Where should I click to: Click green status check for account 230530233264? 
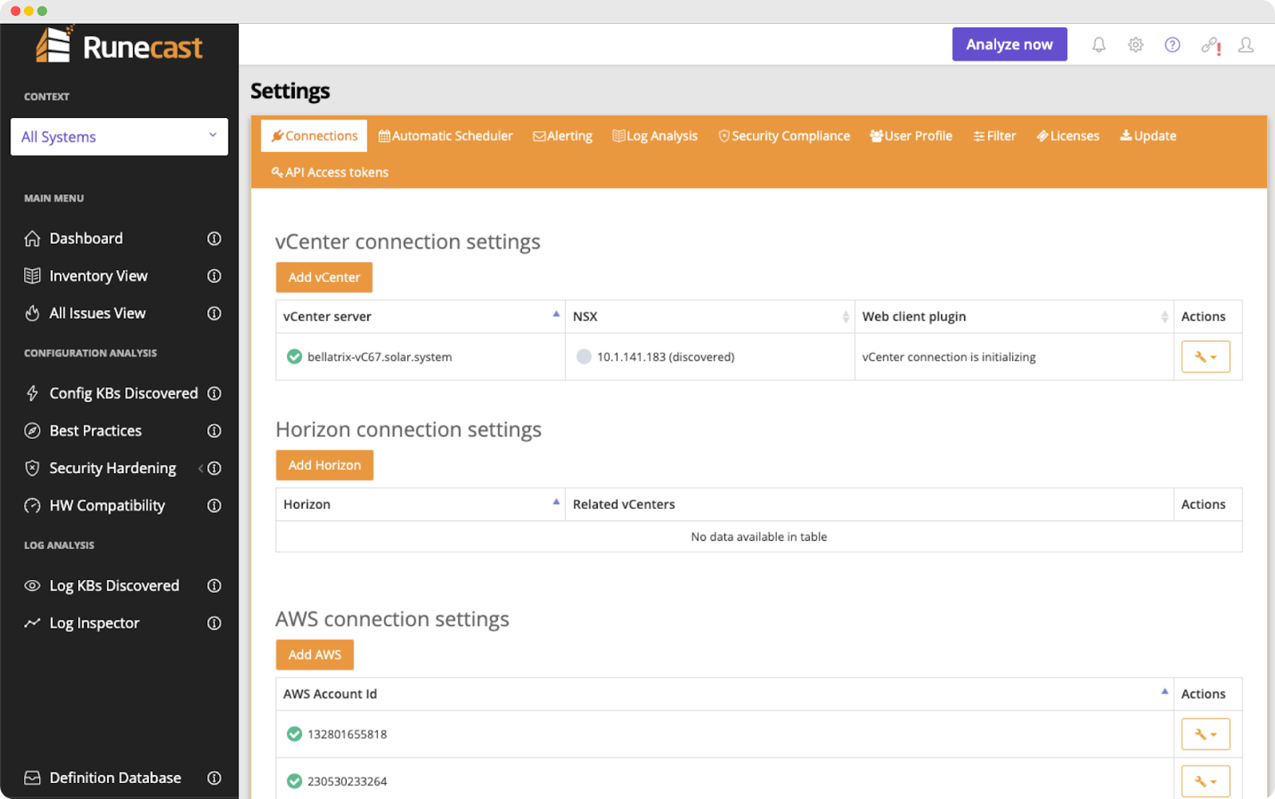point(294,781)
